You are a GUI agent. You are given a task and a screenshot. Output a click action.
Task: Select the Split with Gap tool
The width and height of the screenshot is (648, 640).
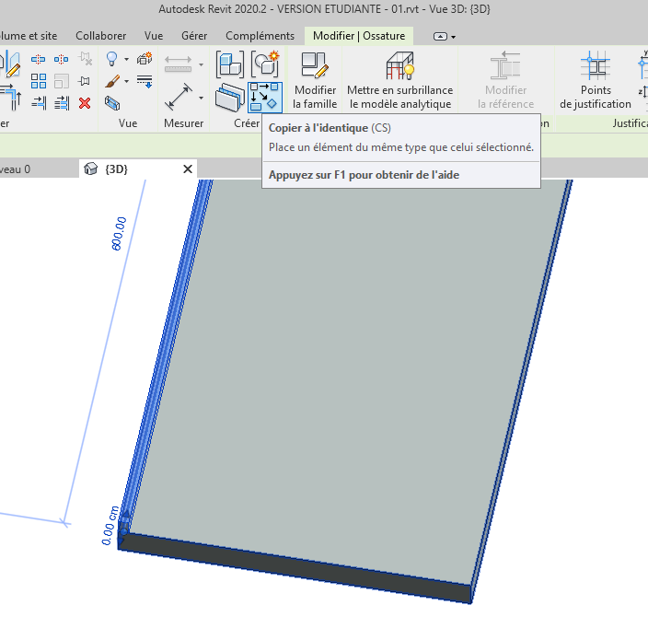61,59
